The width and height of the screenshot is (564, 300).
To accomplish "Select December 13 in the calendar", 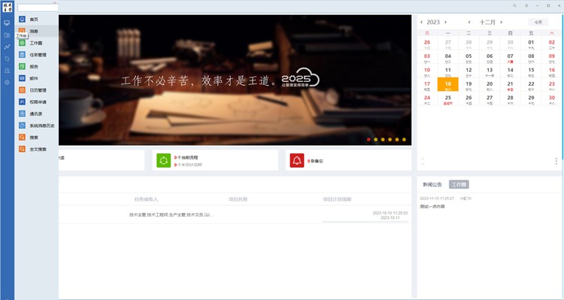I will pos(490,71).
